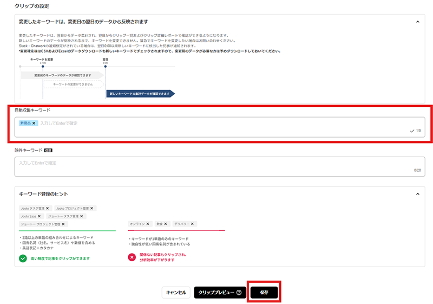Click the 新しいキーワードの集計データが確認できます arrow
The width and height of the screenshot is (433, 304).
click(141, 94)
